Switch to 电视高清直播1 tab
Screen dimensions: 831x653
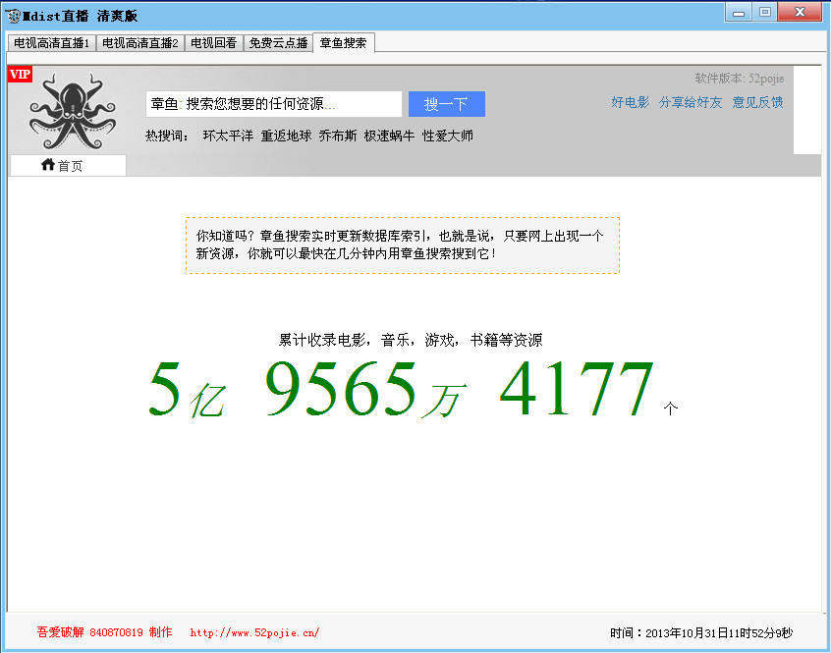[x=50, y=42]
